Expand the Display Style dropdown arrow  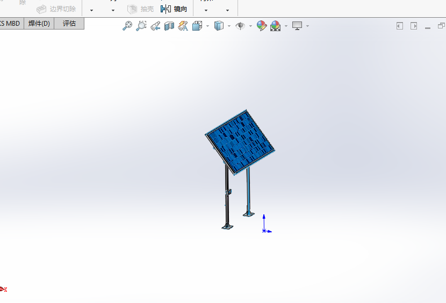coord(229,26)
